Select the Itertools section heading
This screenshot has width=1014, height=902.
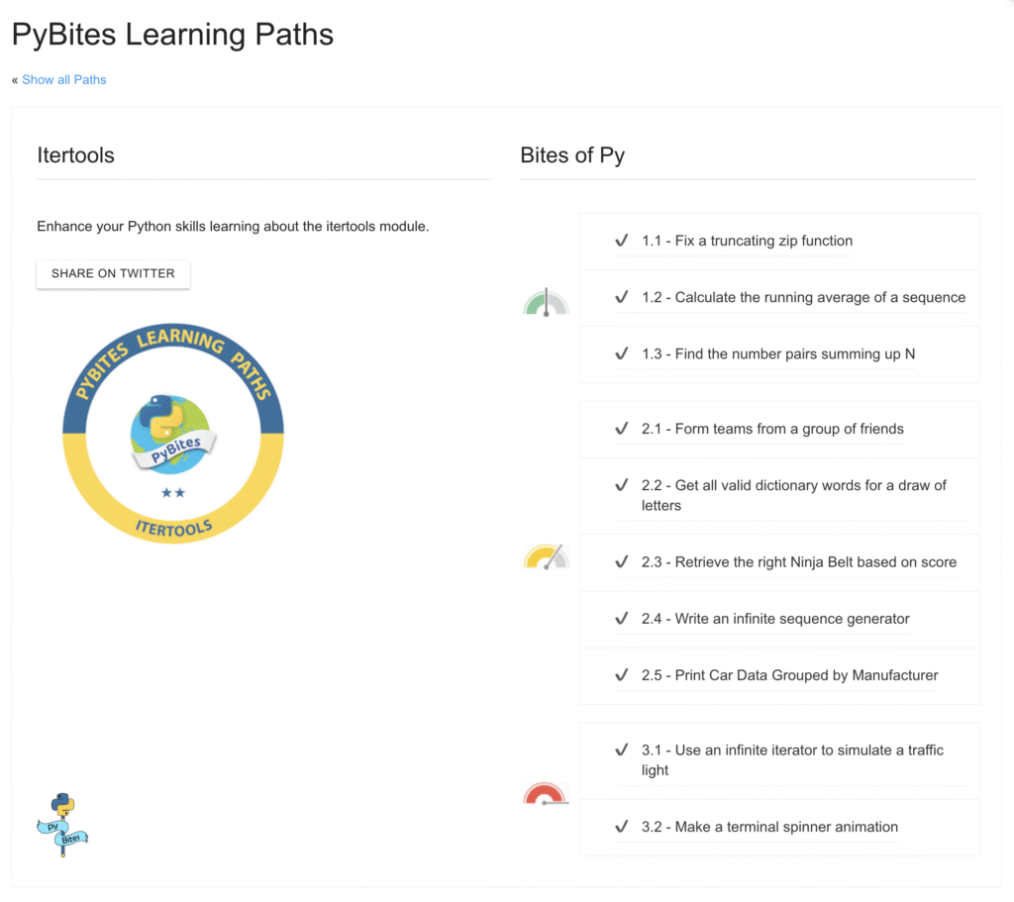pyautogui.click(x=75, y=155)
